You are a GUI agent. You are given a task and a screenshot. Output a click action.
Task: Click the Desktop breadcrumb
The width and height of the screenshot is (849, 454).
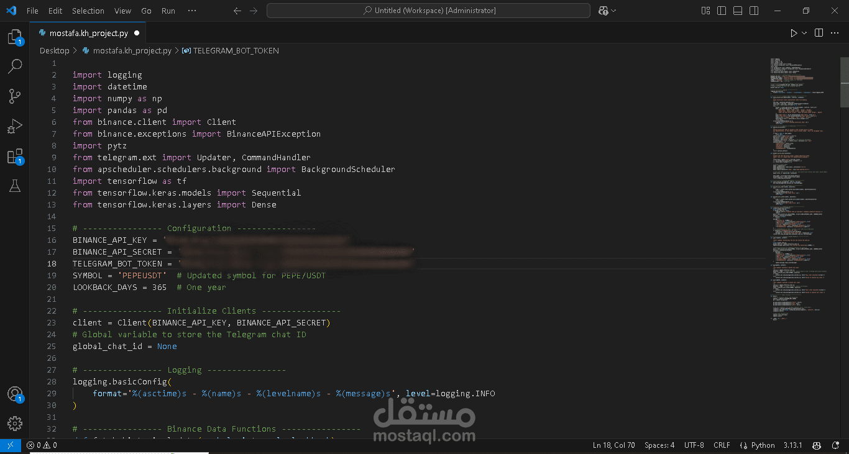tap(54, 51)
